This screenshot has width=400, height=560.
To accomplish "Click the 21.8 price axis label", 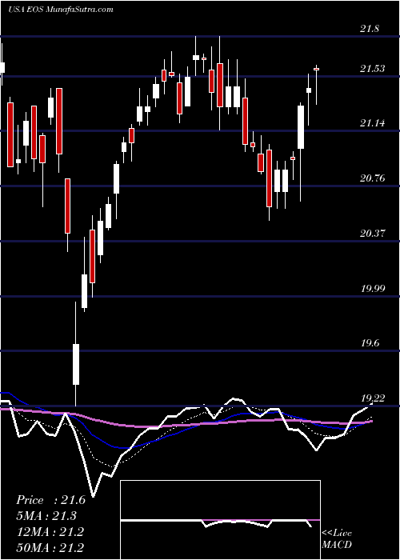I will (370, 30).
